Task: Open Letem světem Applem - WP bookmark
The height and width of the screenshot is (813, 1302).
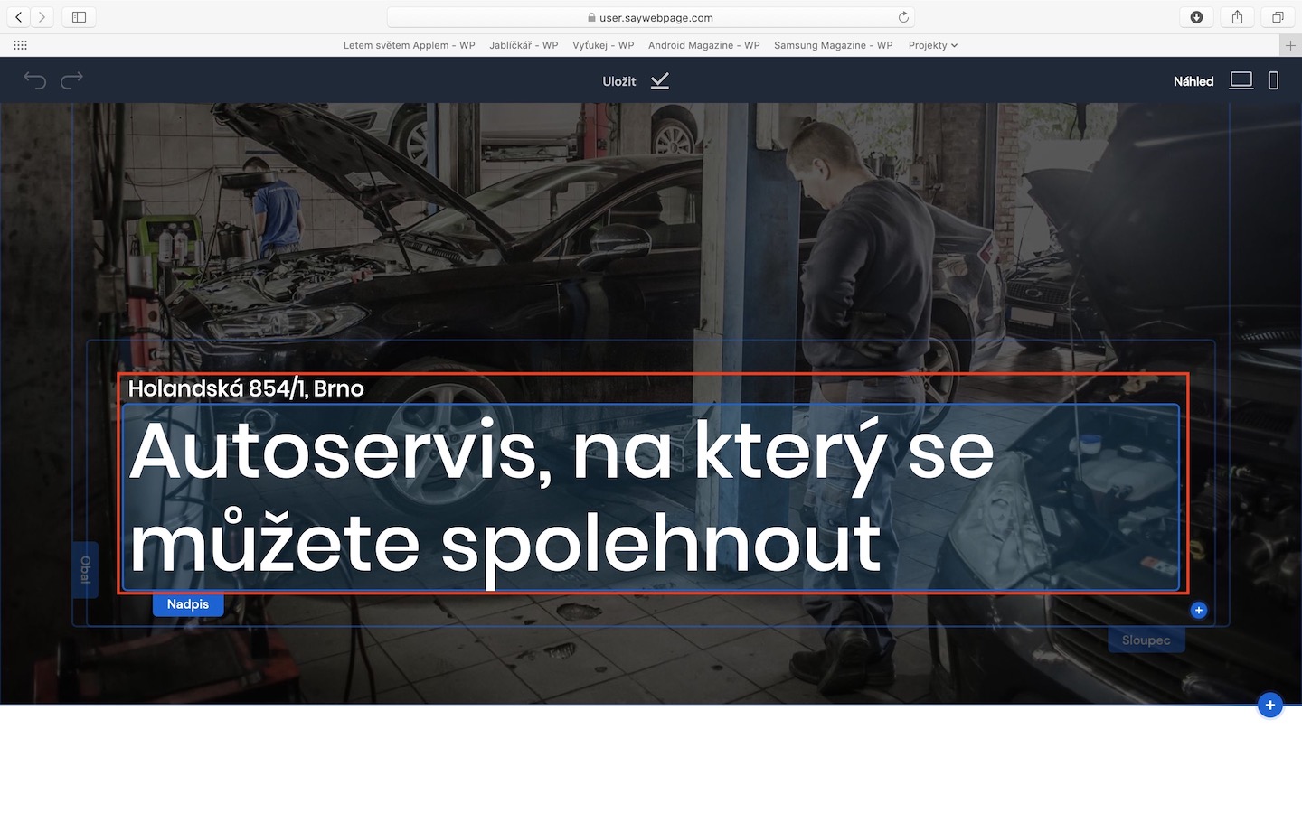Action: [x=409, y=45]
